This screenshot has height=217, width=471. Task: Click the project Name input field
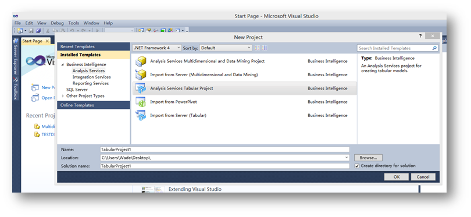click(225, 150)
